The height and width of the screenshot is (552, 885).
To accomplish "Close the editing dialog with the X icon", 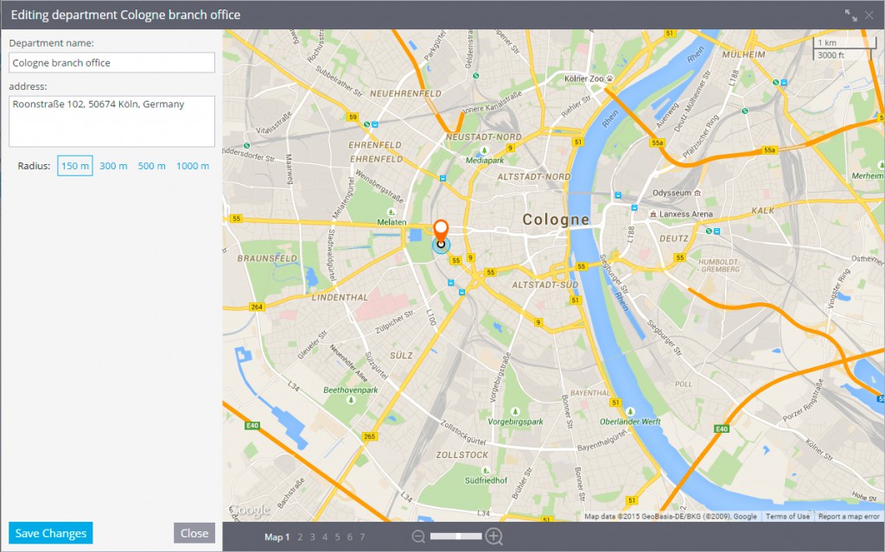I will pyautogui.click(x=869, y=16).
